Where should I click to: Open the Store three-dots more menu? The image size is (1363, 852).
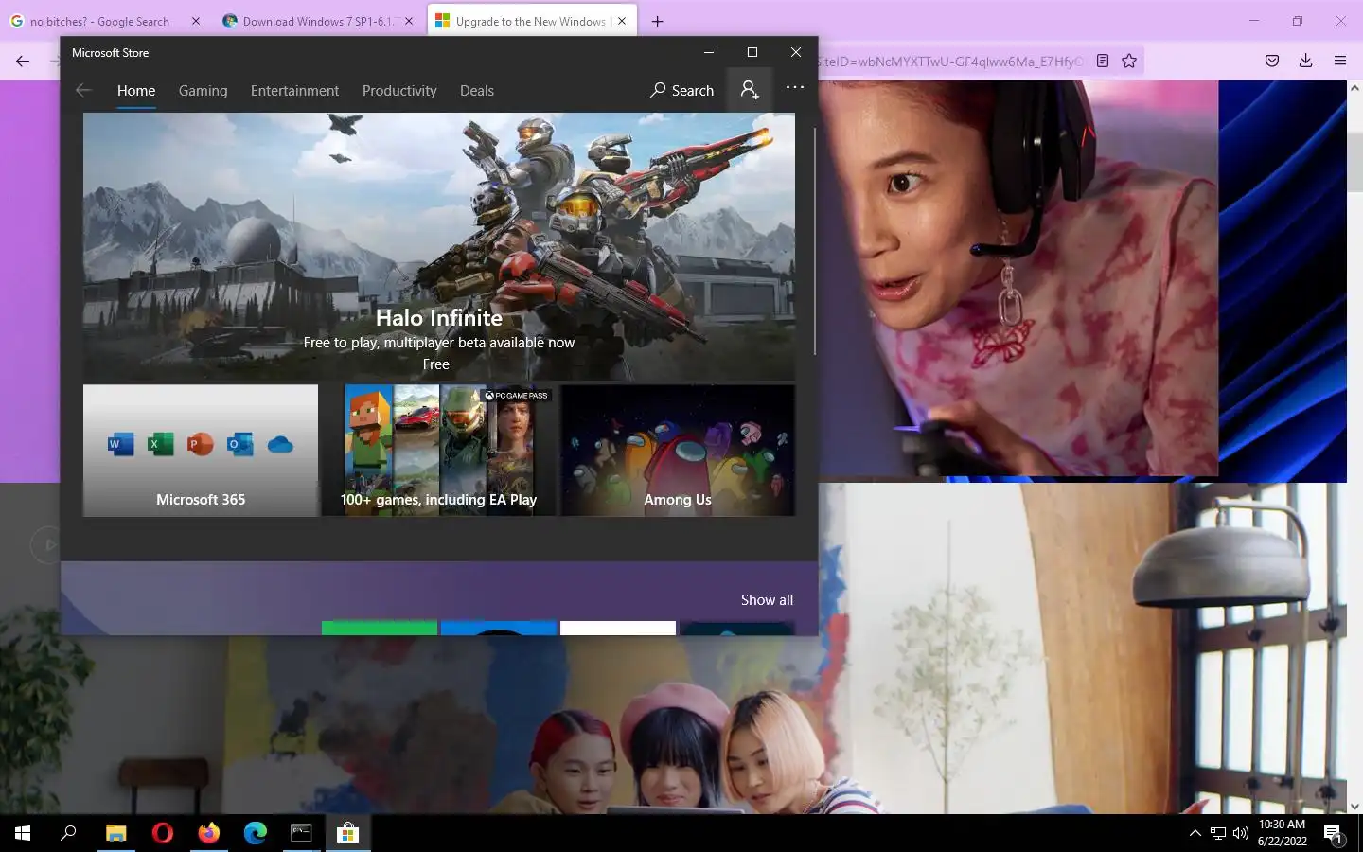[x=795, y=87]
